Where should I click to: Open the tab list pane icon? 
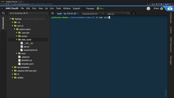52,13
